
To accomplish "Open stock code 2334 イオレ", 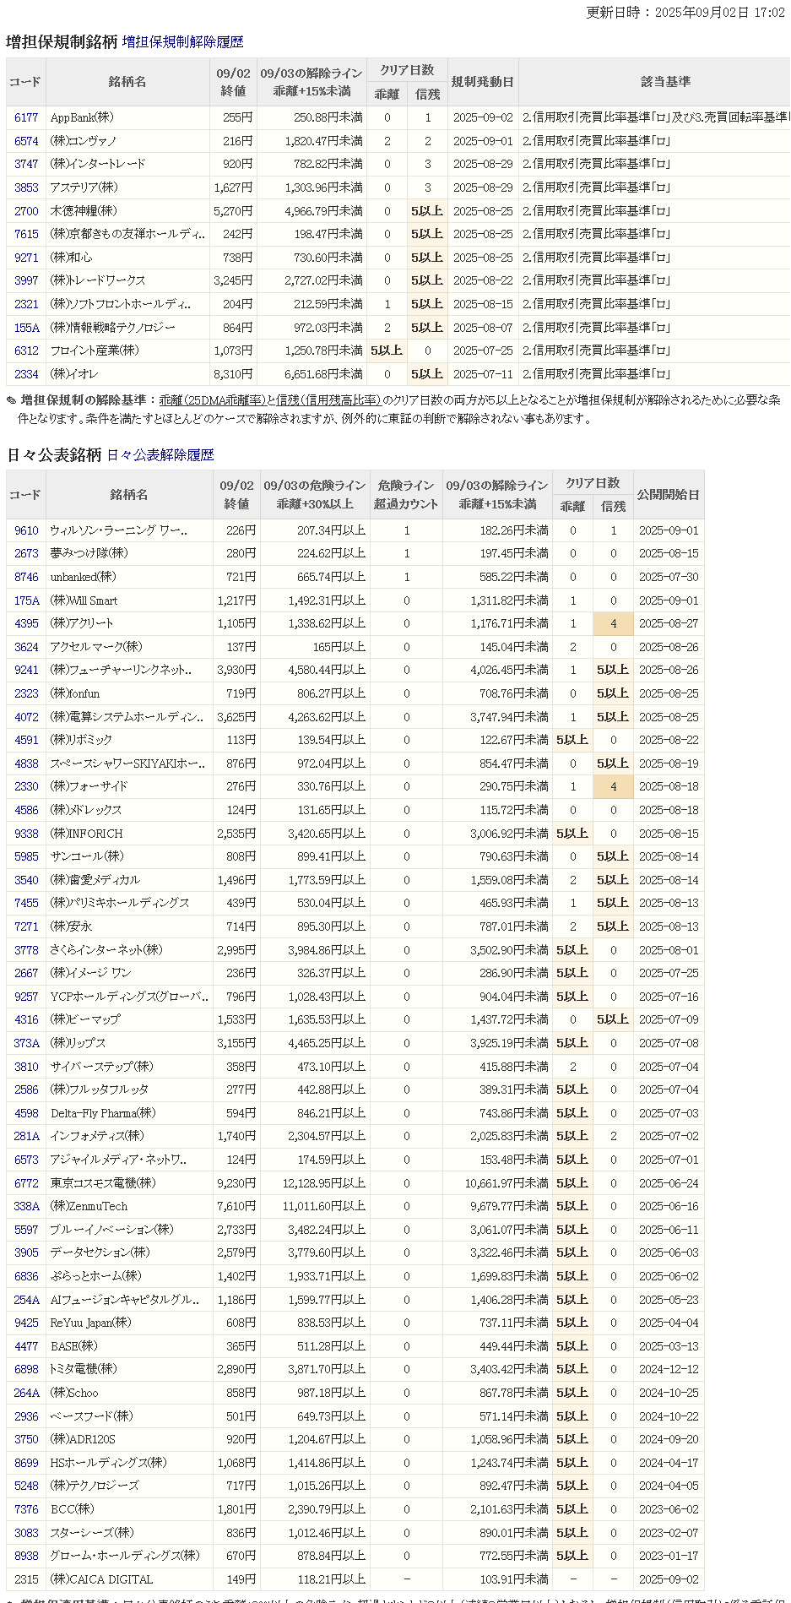I will pyautogui.click(x=26, y=374).
